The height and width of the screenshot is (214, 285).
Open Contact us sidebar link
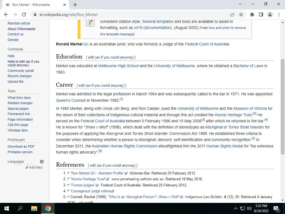16,34
